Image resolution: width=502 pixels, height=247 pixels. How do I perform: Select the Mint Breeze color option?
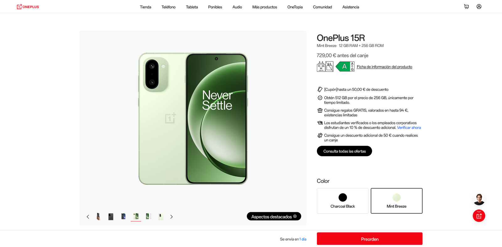pyautogui.click(x=397, y=201)
